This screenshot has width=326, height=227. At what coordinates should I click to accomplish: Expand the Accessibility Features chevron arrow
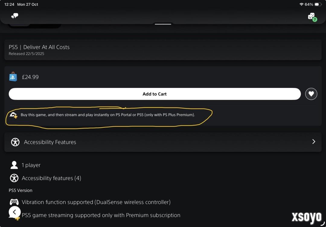click(x=314, y=141)
